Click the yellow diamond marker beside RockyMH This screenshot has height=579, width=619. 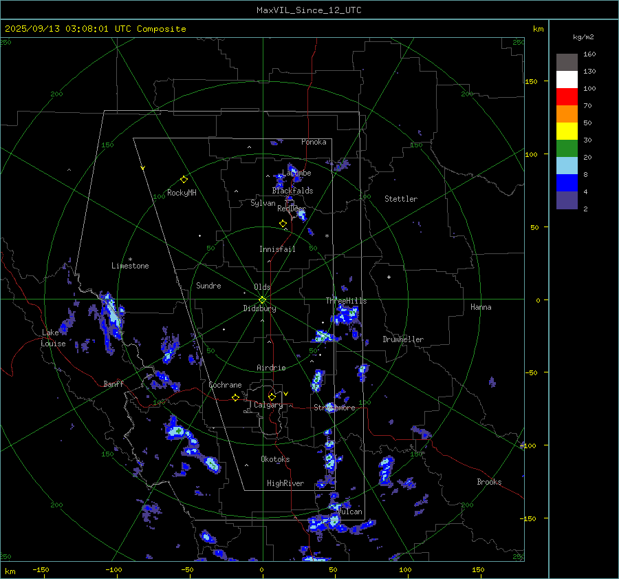(184, 180)
